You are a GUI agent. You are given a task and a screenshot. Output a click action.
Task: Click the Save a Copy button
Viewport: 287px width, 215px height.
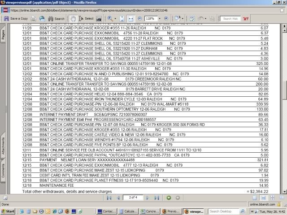[x=16, y=19]
